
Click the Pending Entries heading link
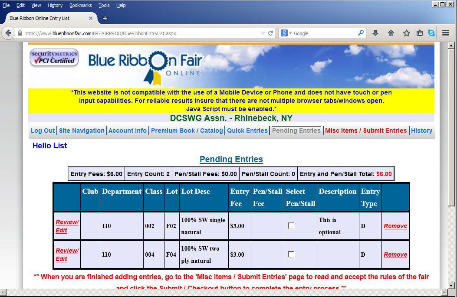pyautogui.click(x=231, y=159)
